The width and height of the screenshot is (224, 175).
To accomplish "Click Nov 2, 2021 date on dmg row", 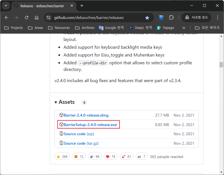I will click(x=184, y=115).
